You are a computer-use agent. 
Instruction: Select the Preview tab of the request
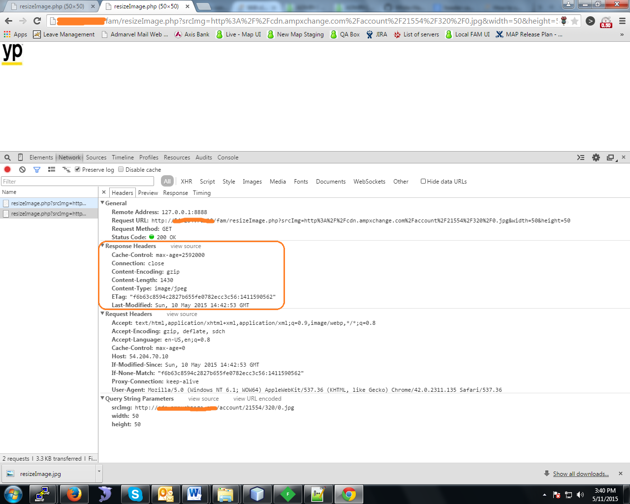click(x=148, y=193)
